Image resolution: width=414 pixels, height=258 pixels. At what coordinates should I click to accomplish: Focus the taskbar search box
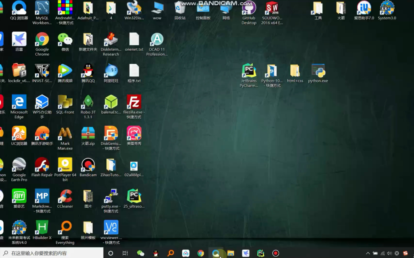(52, 253)
